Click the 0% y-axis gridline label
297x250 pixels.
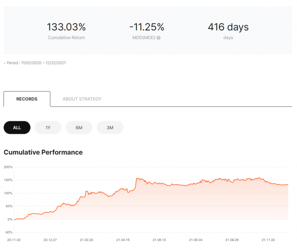(9, 219)
